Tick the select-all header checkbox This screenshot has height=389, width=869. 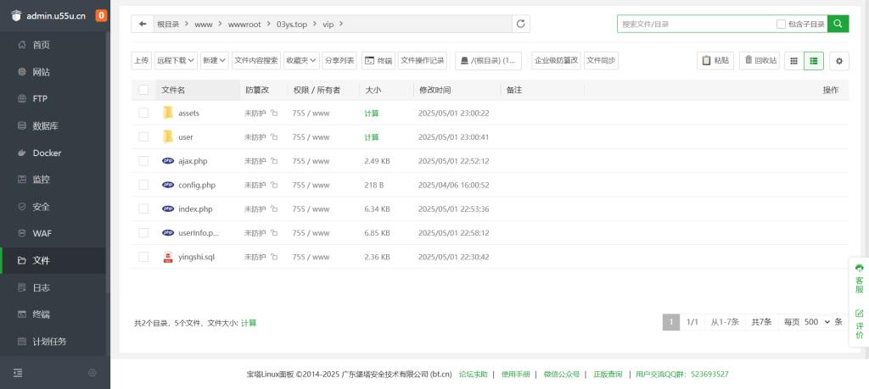point(143,90)
